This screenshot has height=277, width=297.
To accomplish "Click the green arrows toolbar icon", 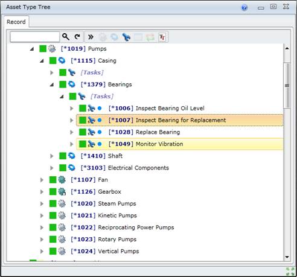I will click(150, 37).
